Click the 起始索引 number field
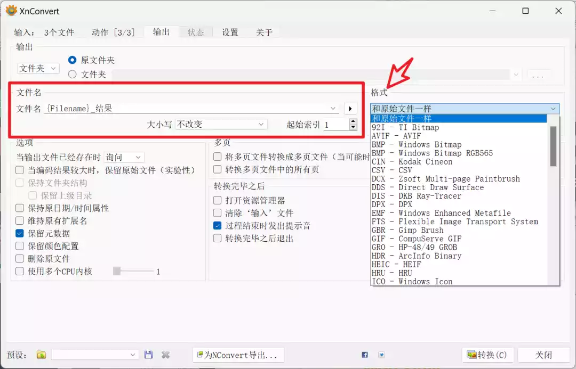The height and width of the screenshot is (369, 576). click(x=336, y=125)
